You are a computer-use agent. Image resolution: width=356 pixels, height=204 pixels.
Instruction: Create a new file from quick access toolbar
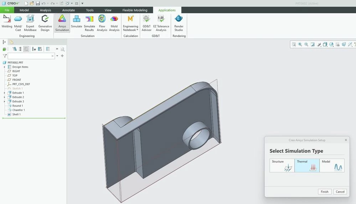(x=26, y=4)
